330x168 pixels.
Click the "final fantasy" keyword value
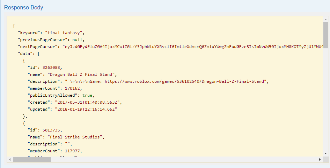[65, 33]
